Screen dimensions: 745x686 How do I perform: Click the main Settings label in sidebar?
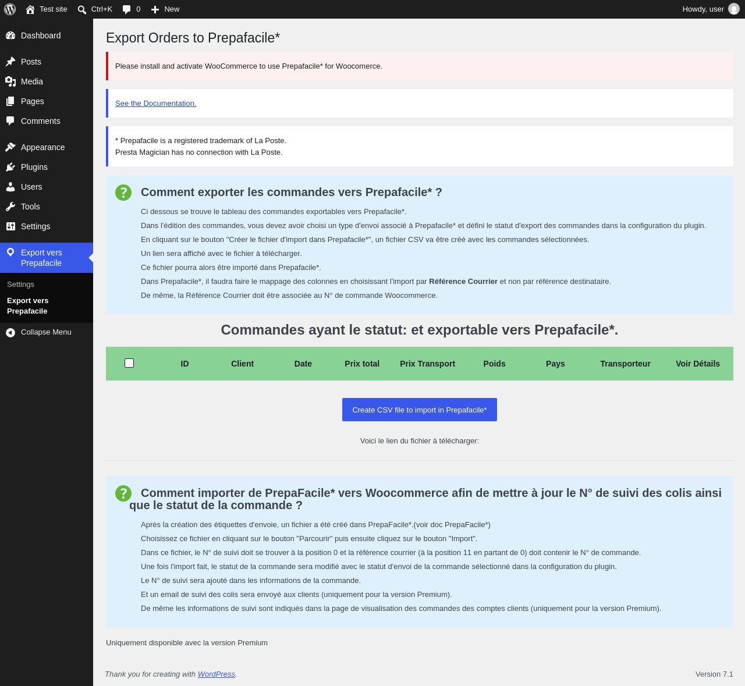(x=36, y=226)
